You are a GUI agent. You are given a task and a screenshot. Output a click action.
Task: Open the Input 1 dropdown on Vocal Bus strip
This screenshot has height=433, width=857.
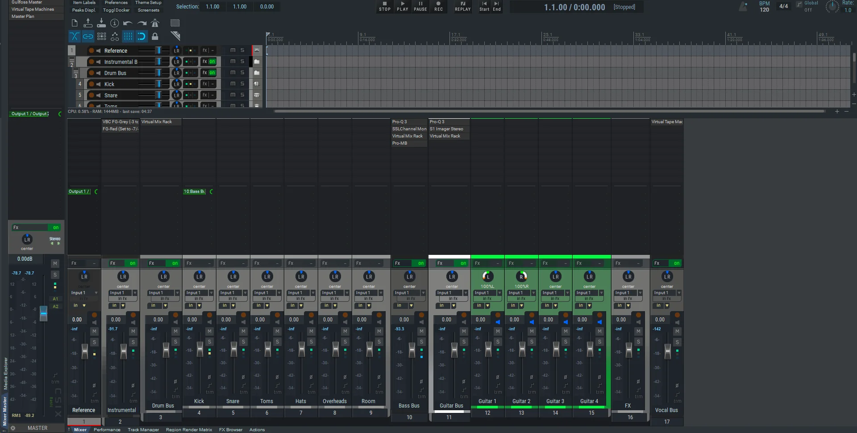667,293
